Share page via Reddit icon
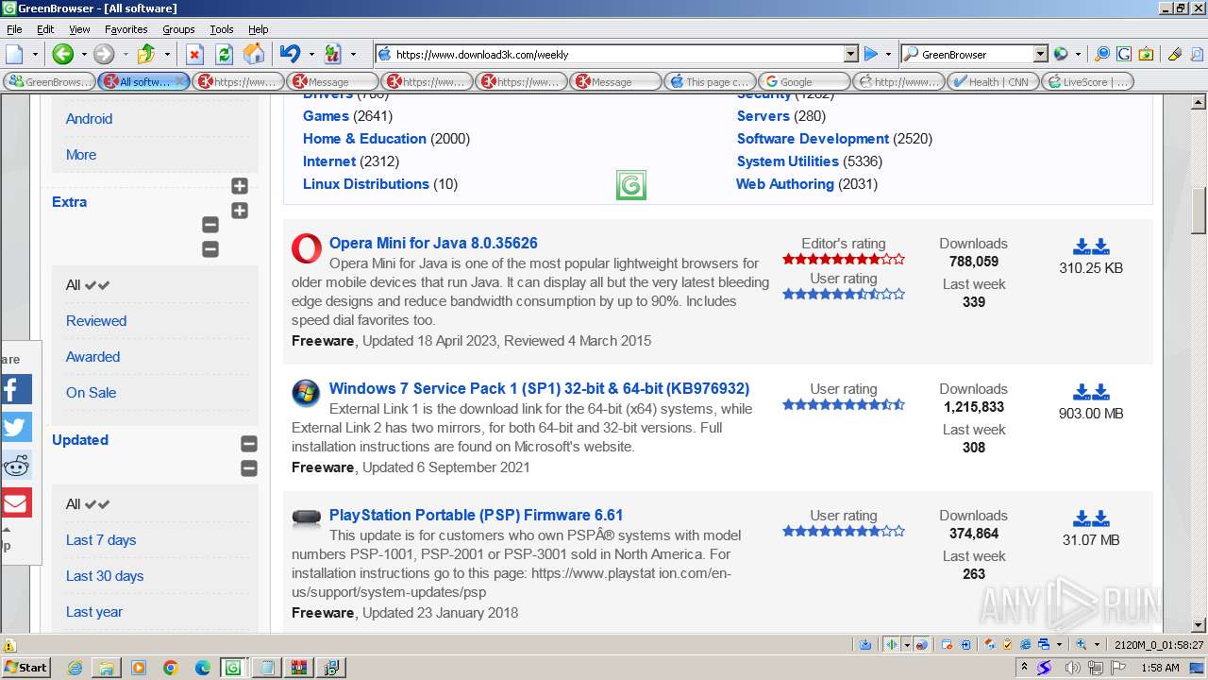The height and width of the screenshot is (680, 1208). click(x=16, y=465)
